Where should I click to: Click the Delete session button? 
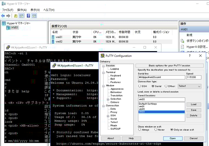tap(194, 115)
